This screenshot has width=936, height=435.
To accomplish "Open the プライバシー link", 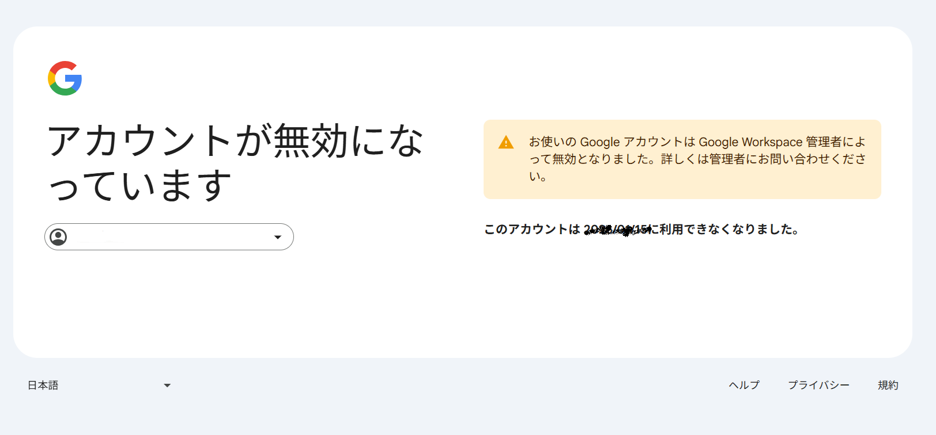I will coord(818,386).
